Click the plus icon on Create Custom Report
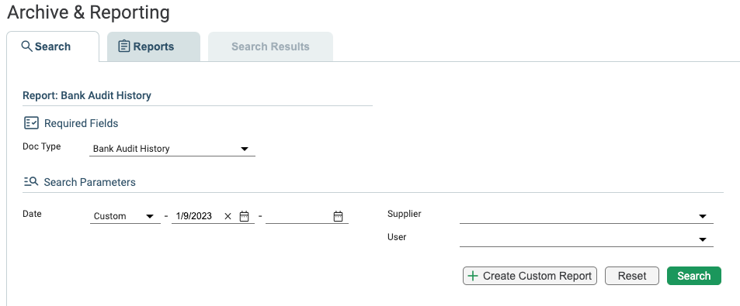The width and height of the screenshot is (740, 306). [472, 276]
